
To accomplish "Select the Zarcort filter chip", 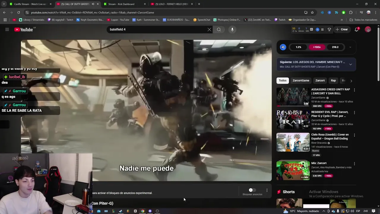I will point(320,81).
